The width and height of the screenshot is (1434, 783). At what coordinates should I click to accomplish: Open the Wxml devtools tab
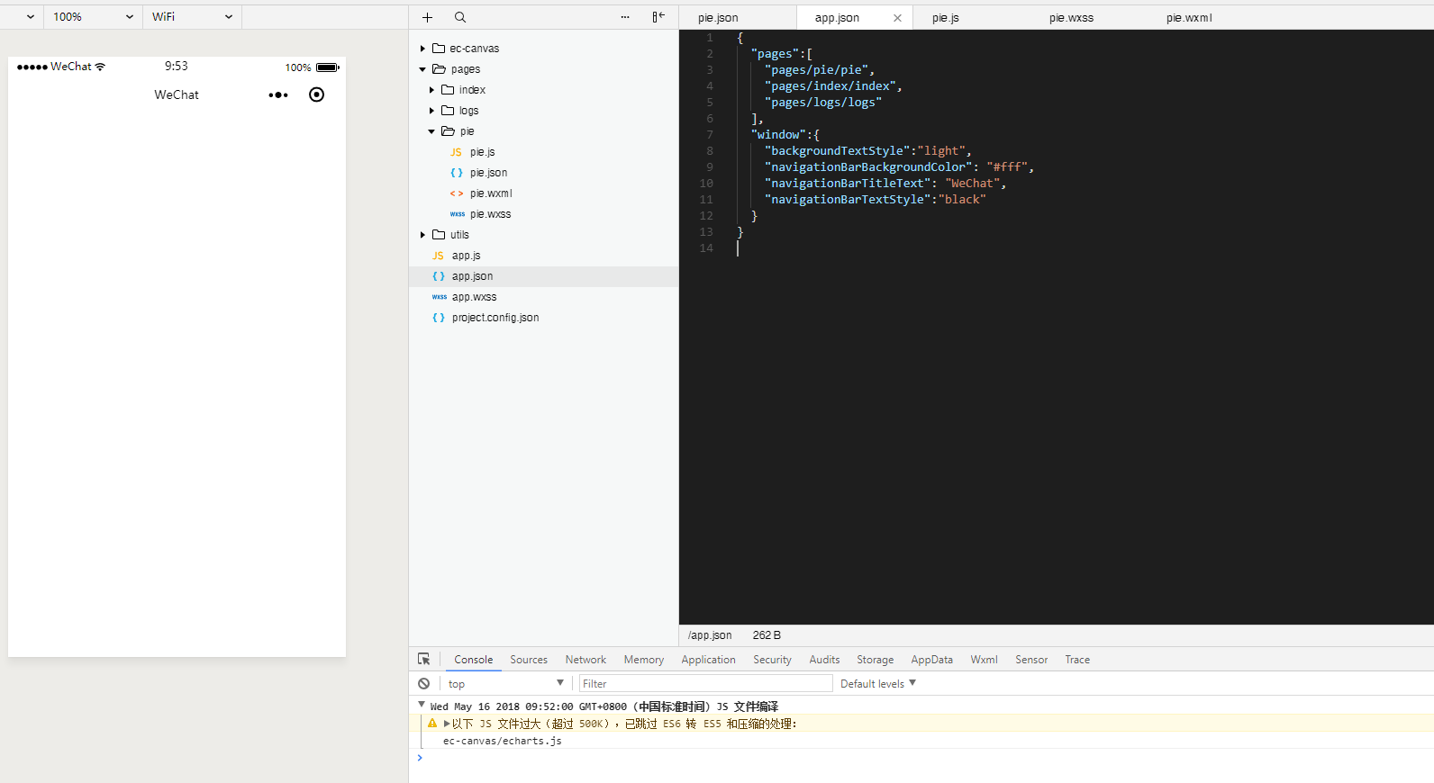[984, 660]
